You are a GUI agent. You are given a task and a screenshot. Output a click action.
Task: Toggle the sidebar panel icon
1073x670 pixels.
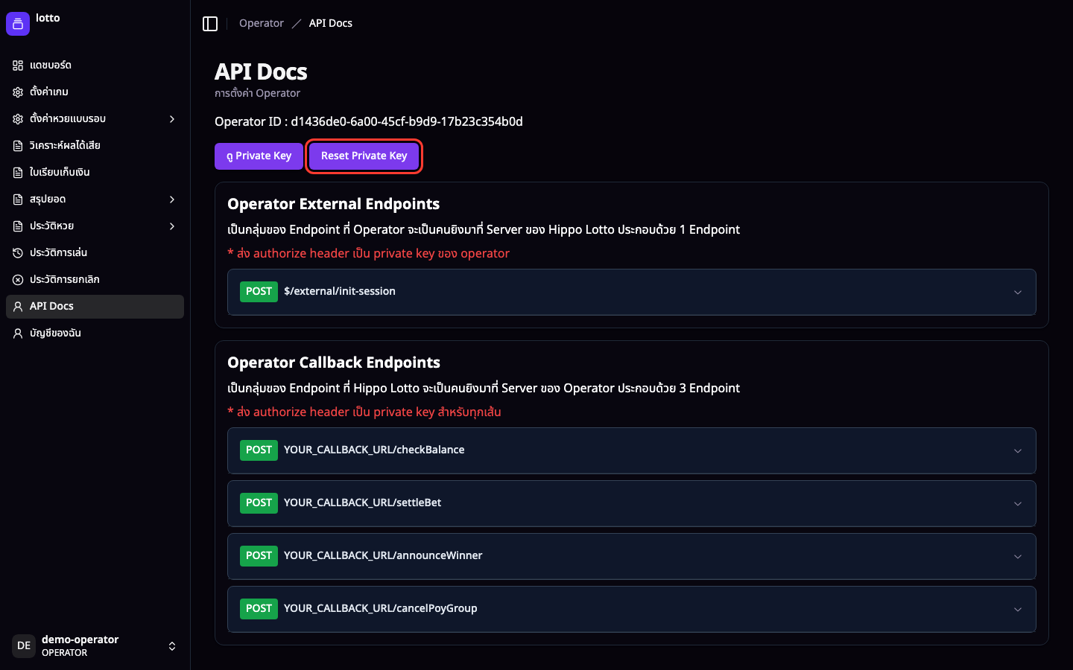pyautogui.click(x=210, y=24)
